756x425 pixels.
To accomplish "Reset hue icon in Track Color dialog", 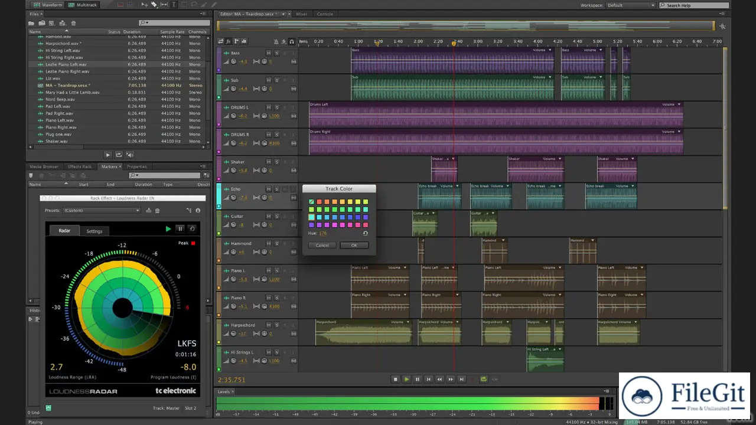I will [x=365, y=233].
